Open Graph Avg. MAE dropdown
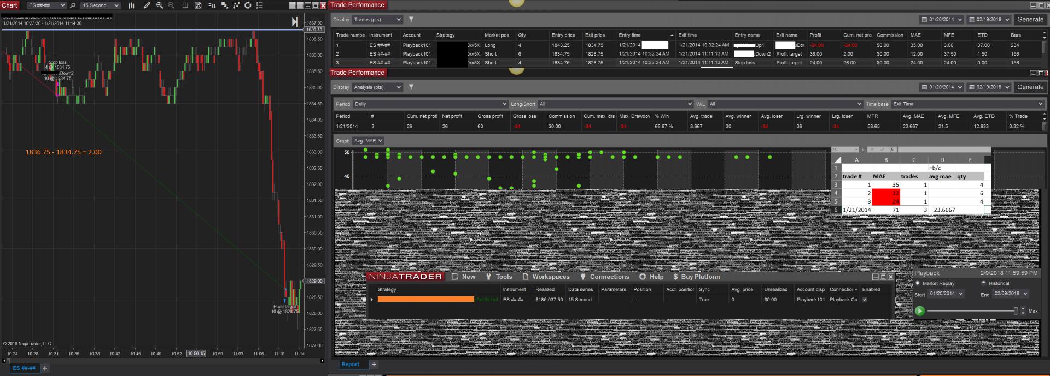Image resolution: width=1050 pixels, height=376 pixels. [368, 141]
